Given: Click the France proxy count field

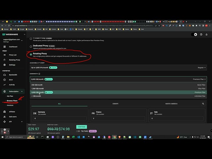Looking at the screenshot, I should 118,119.
